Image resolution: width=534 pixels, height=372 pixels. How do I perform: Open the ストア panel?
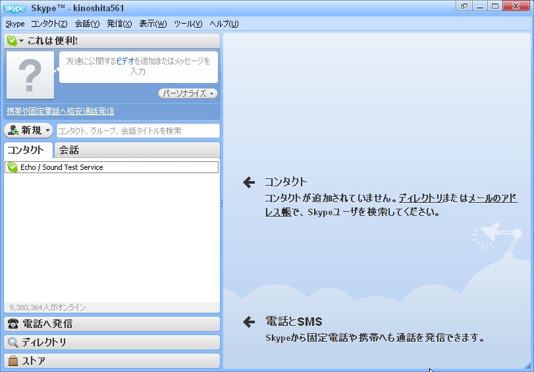112,361
